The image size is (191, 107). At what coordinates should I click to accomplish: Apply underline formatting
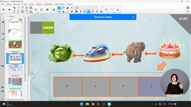[x=85, y=12]
